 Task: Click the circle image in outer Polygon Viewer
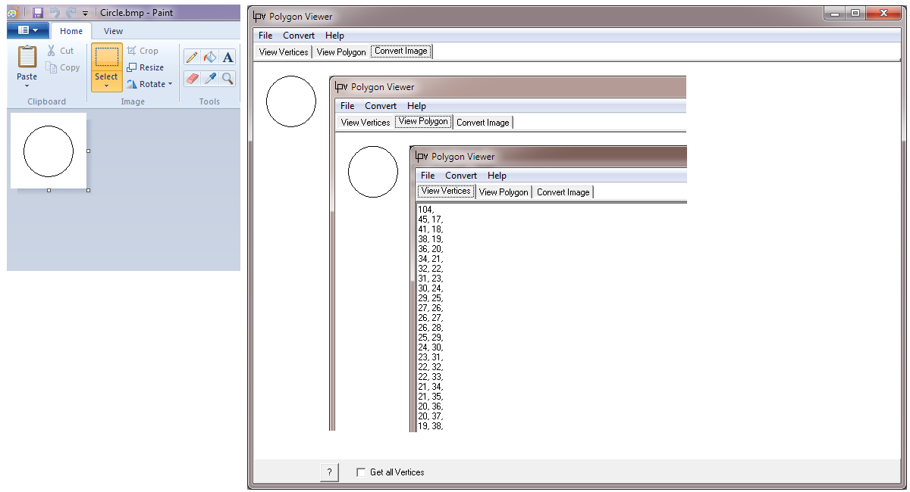pos(291,101)
